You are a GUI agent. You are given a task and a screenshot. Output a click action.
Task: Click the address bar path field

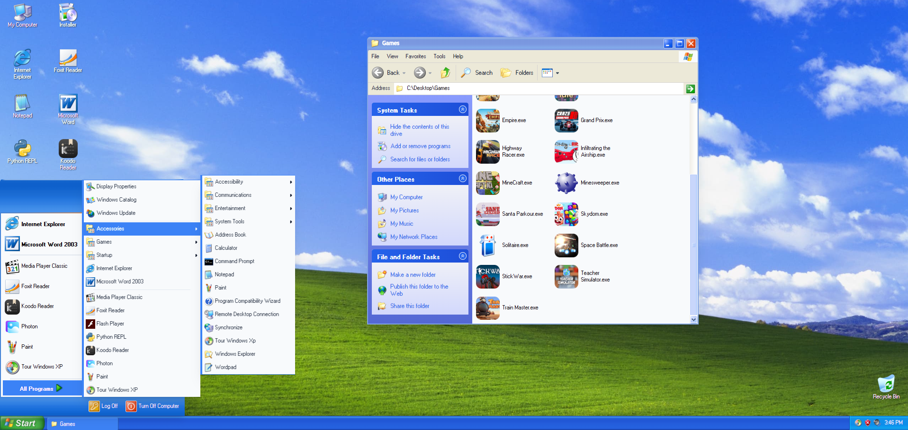tap(540, 88)
